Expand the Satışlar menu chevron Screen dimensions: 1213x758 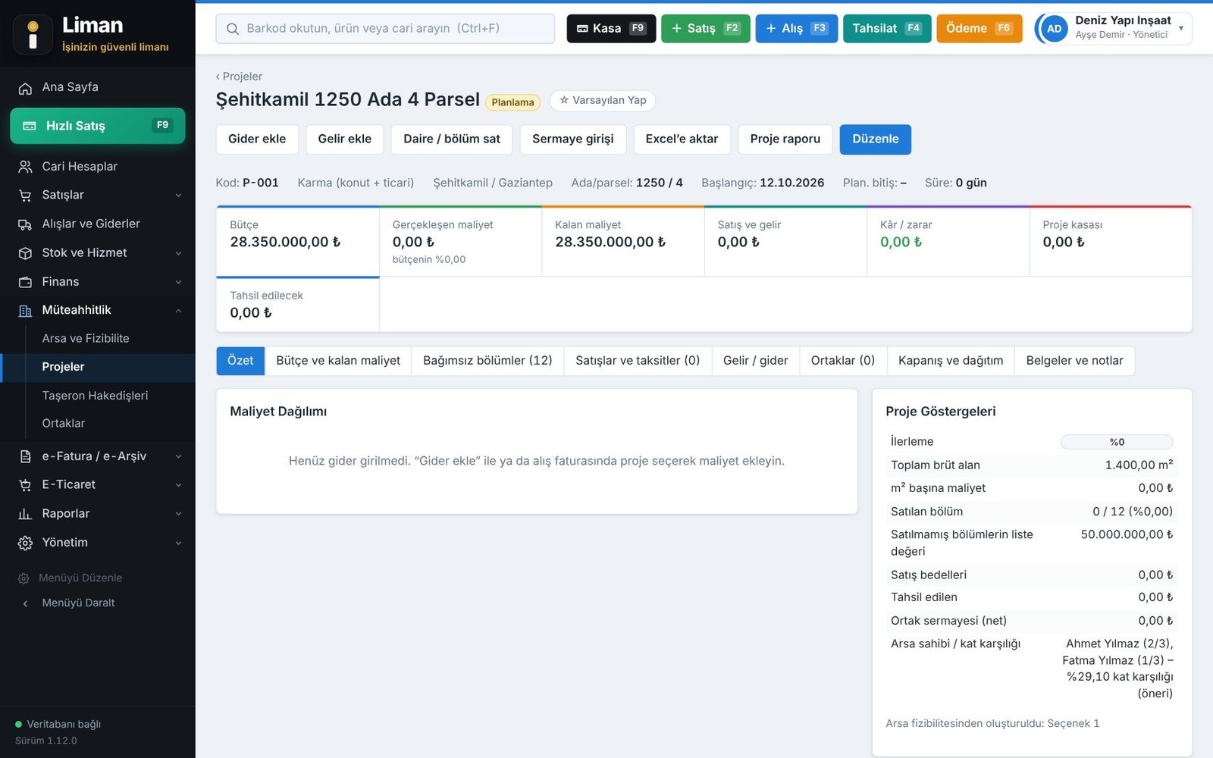(x=178, y=196)
